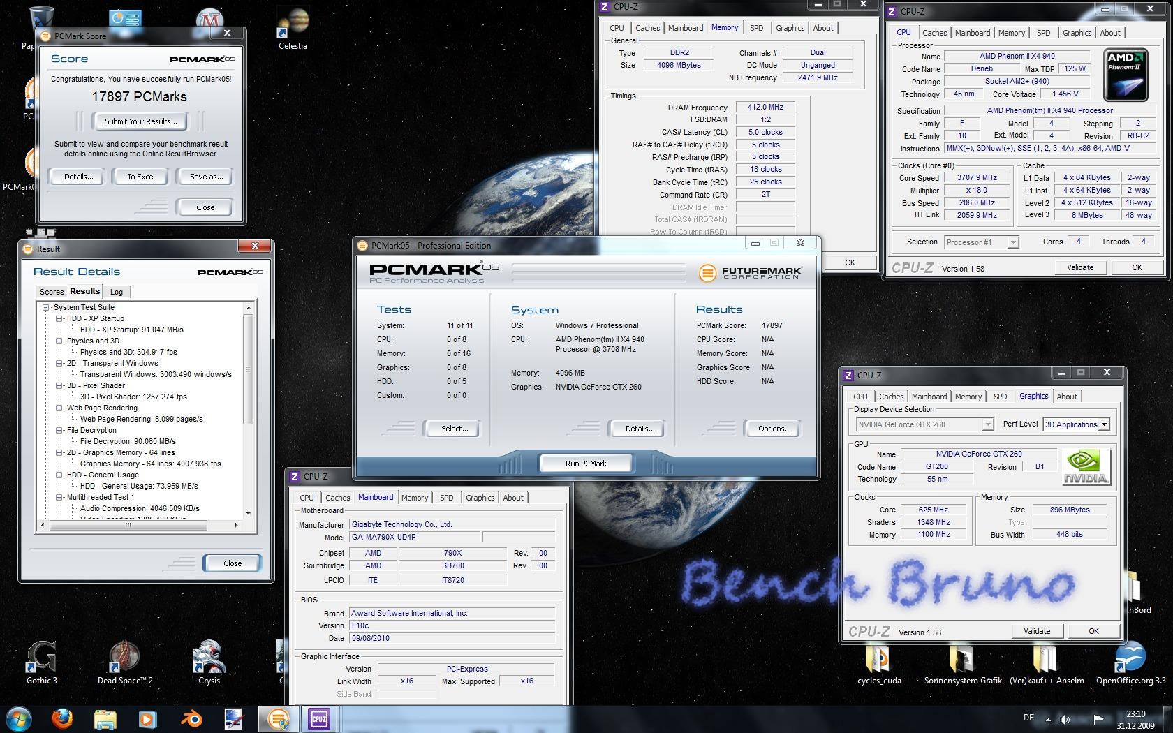The image size is (1173, 733).
Task: Collapse the System Test Suite tree node
Action: pos(46,307)
